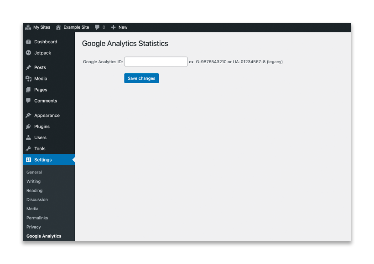The image size is (374, 264).
Task: Visit the Example Site home icon
Action: tap(58, 27)
